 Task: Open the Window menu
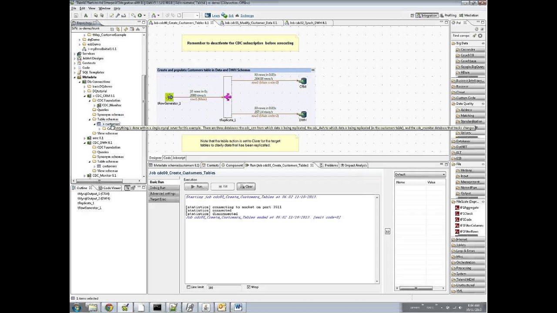[104, 8]
